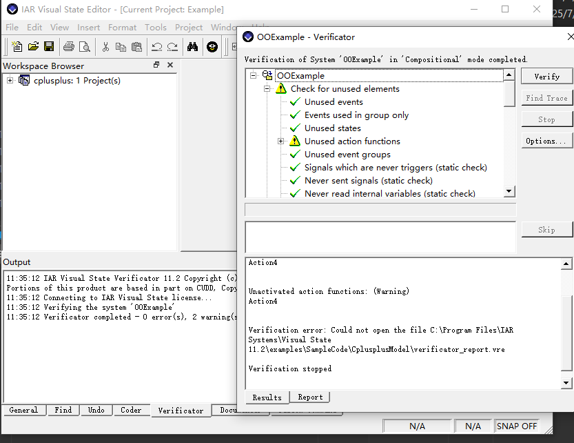Image resolution: width=574 pixels, height=443 pixels.
Task: Click the OOExample system icon in tree
Action: (x=267, y=75)
